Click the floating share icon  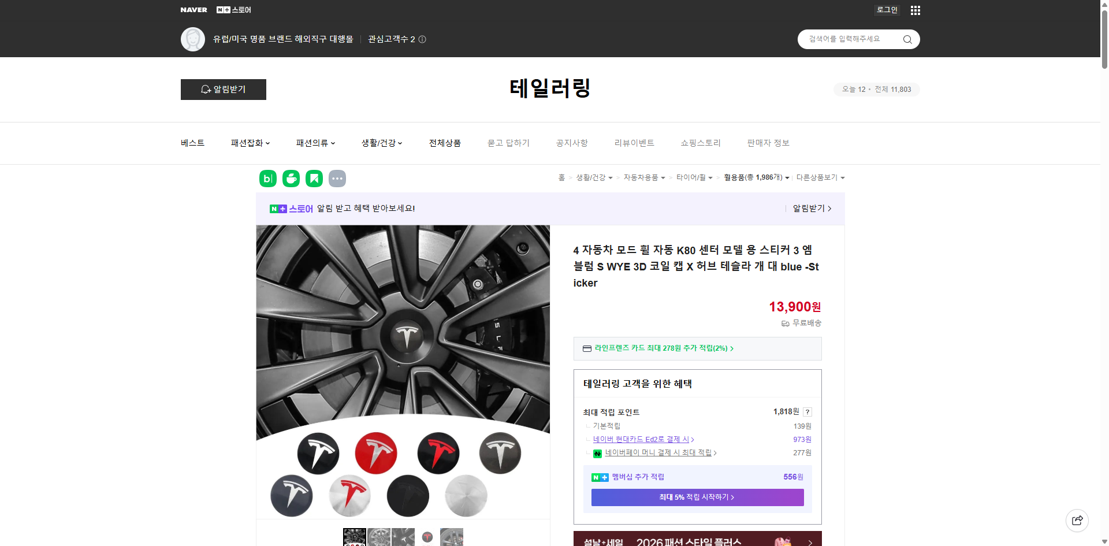[1077, 520]
